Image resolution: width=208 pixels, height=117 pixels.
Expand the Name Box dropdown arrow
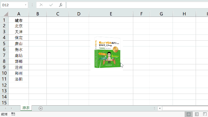[x=25, y=5]
